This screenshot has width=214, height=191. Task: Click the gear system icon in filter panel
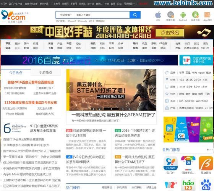tap(167, 101)
